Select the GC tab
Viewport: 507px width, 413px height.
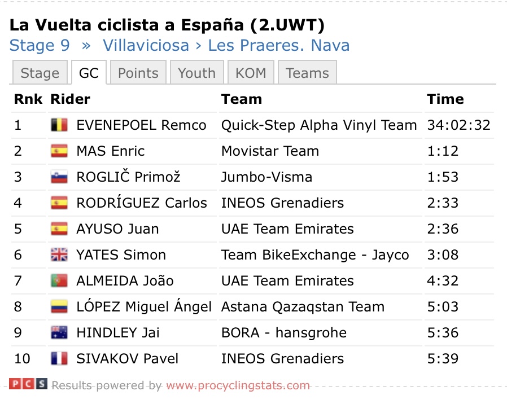point(89,72)
